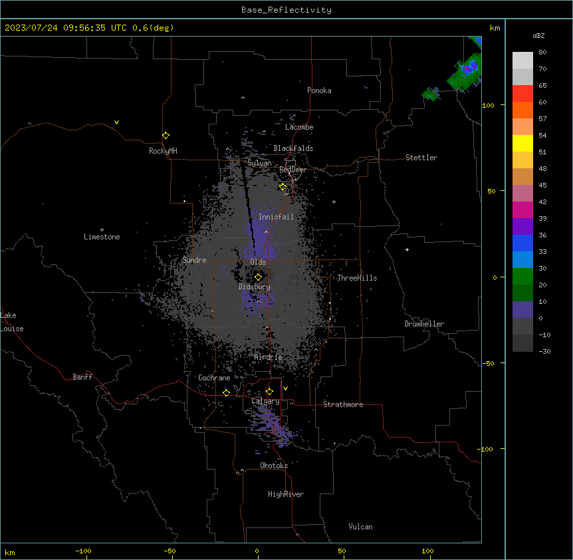The height and width of the screenshot is (560, 573).
Task: Click the Stettler city label
Action: [421, 158]
